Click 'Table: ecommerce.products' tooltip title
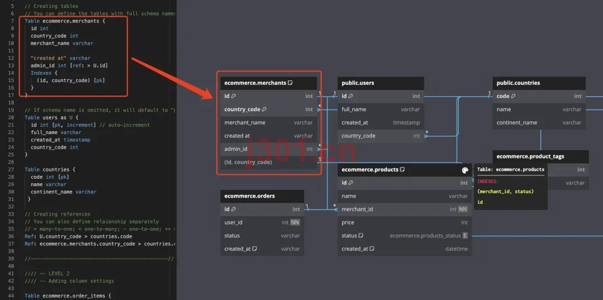The image size is (603, 300). (x=511, y=169)
